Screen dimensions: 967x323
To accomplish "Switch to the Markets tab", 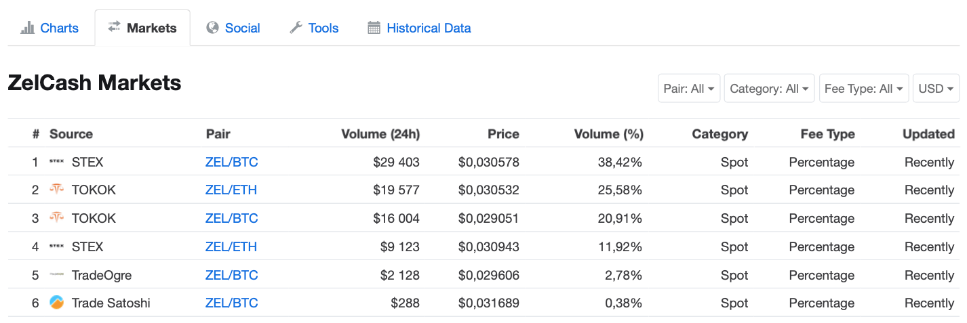I will pos(142,28).
